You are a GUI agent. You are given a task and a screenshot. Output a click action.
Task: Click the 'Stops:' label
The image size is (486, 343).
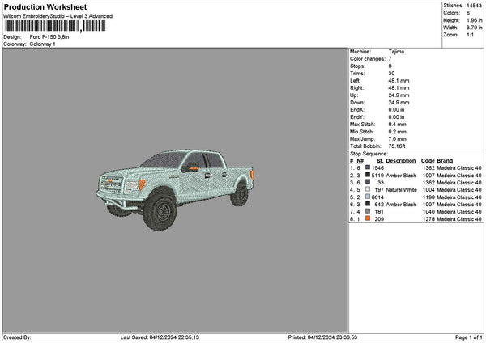[x=358, y=66]
